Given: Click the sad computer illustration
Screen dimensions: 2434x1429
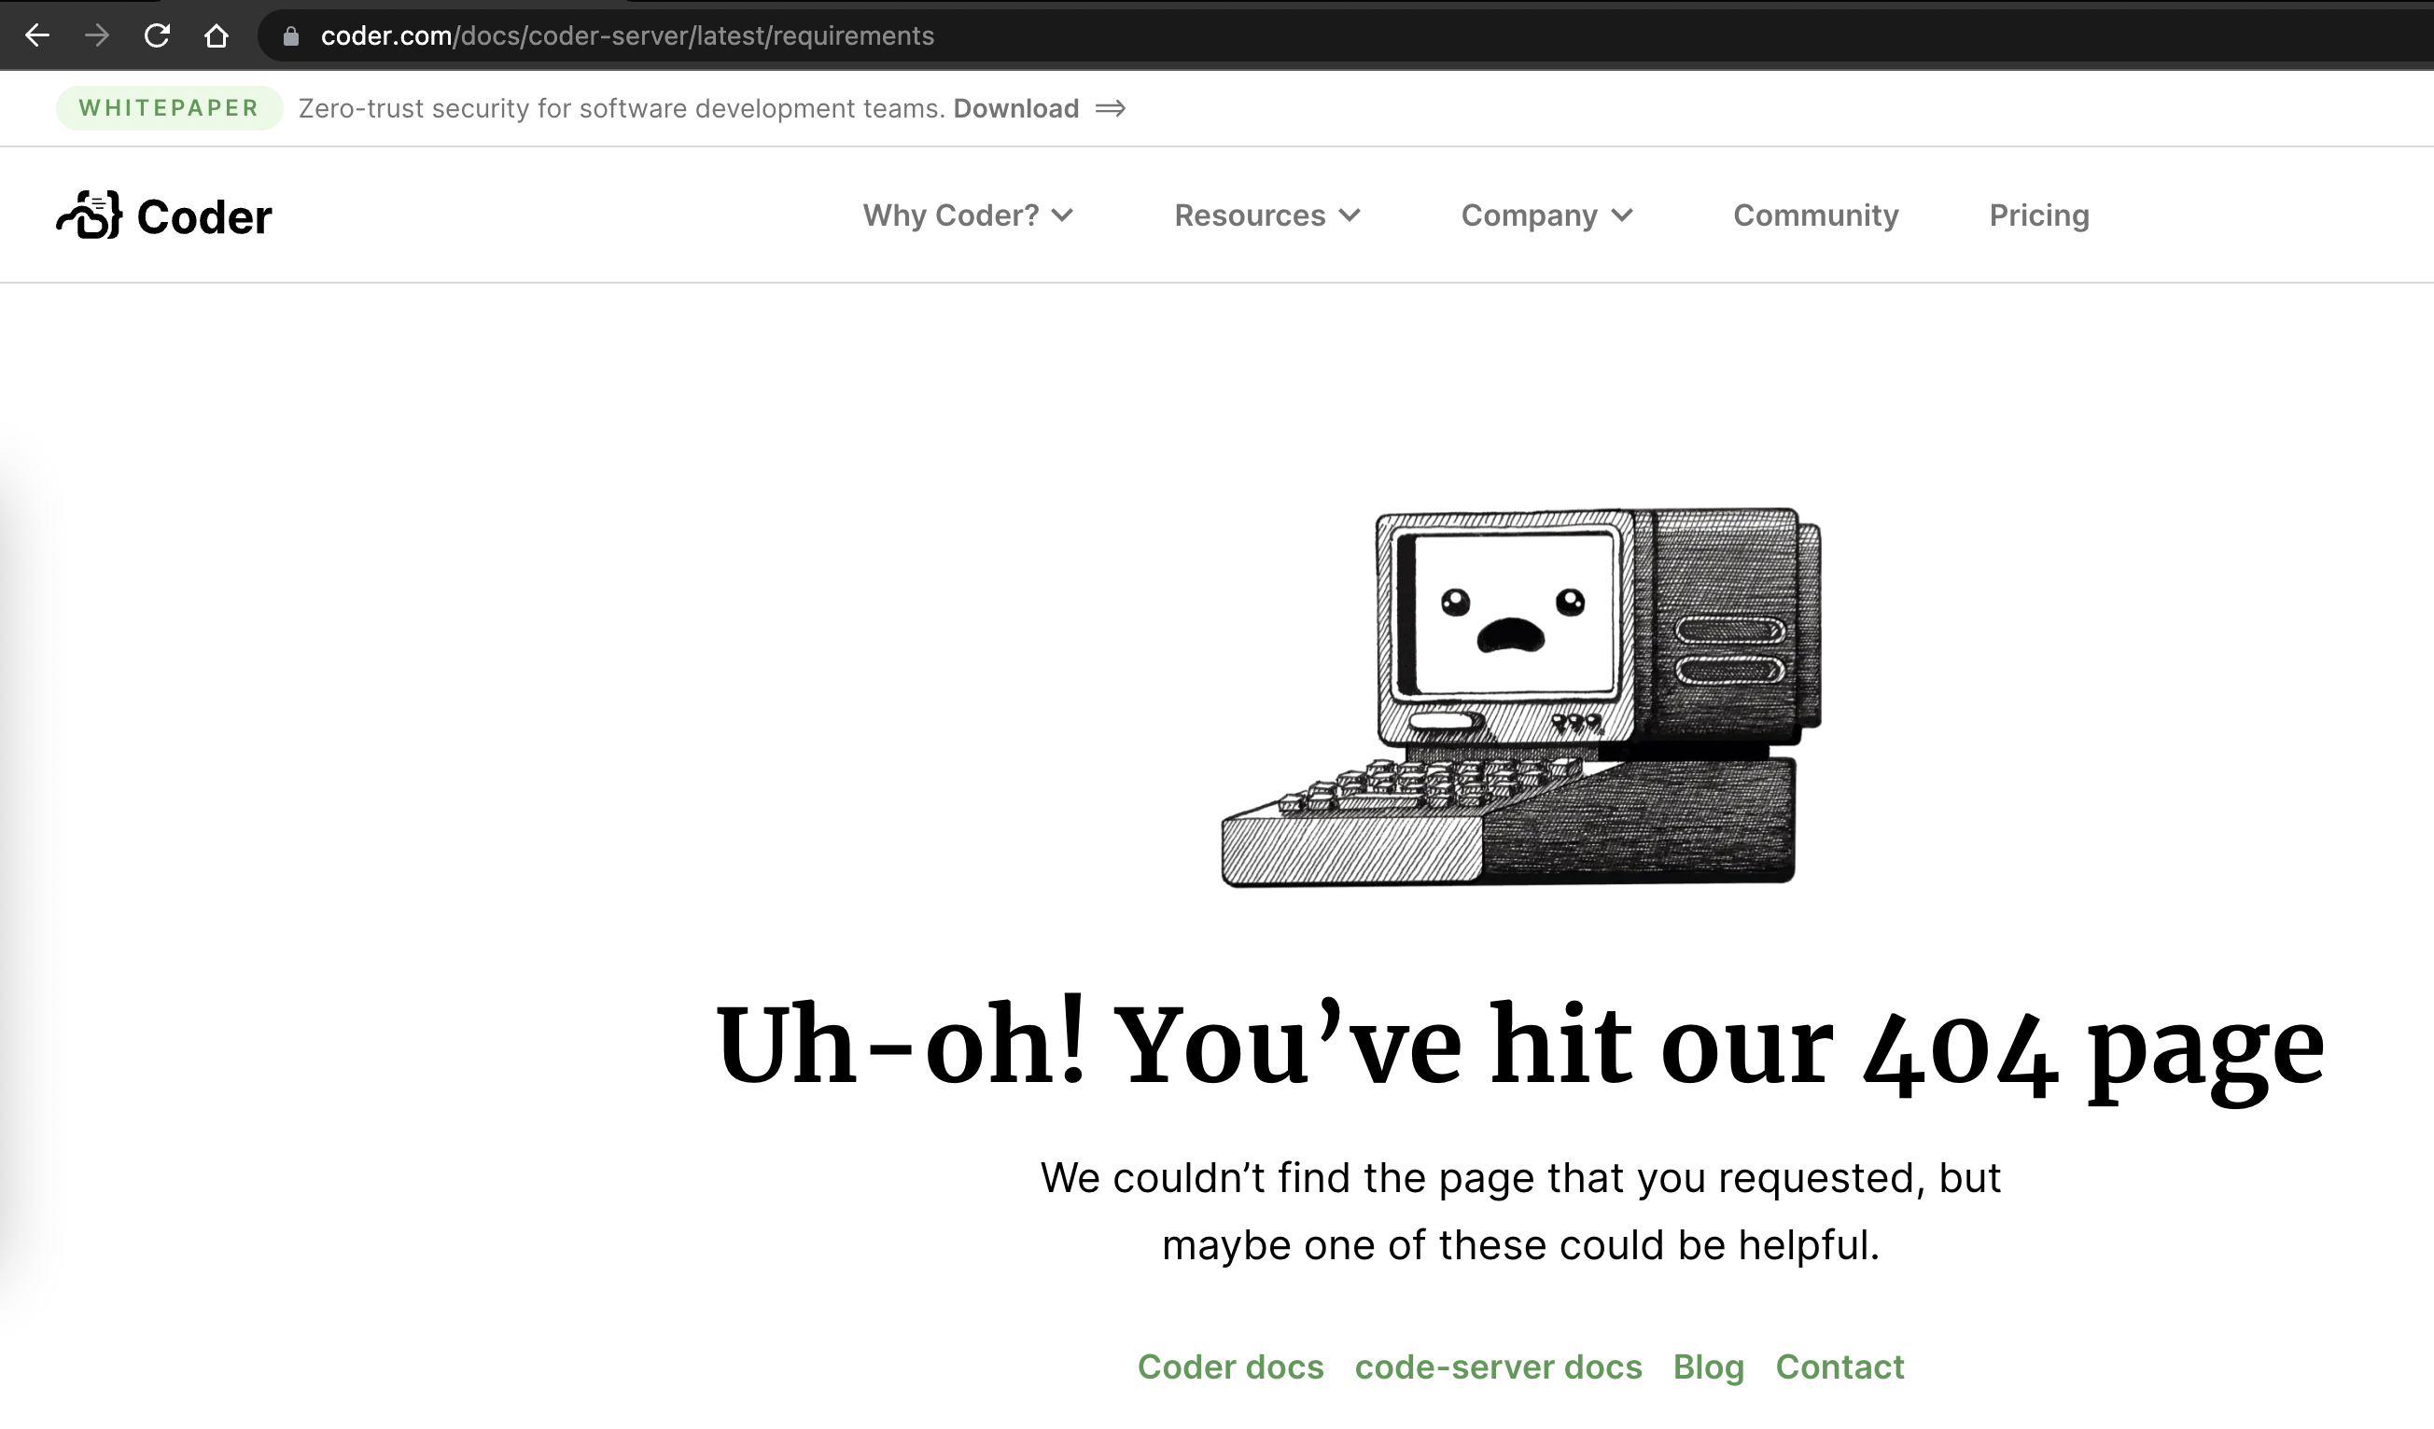Looking at the screenshot, I should 1520,695.
